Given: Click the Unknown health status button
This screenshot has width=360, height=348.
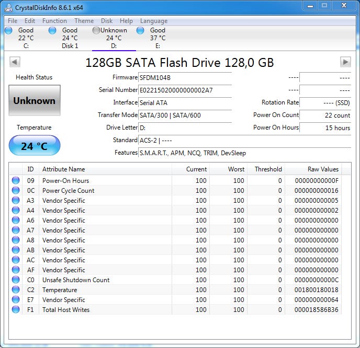Looking at the screenshot, I should (x=35, y=100).
